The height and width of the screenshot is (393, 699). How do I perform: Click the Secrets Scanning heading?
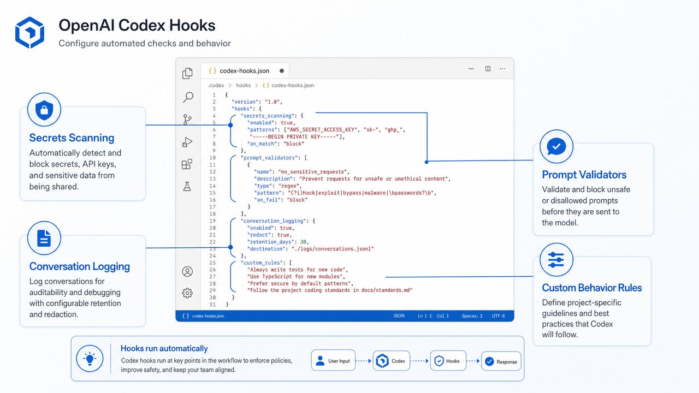72,138
